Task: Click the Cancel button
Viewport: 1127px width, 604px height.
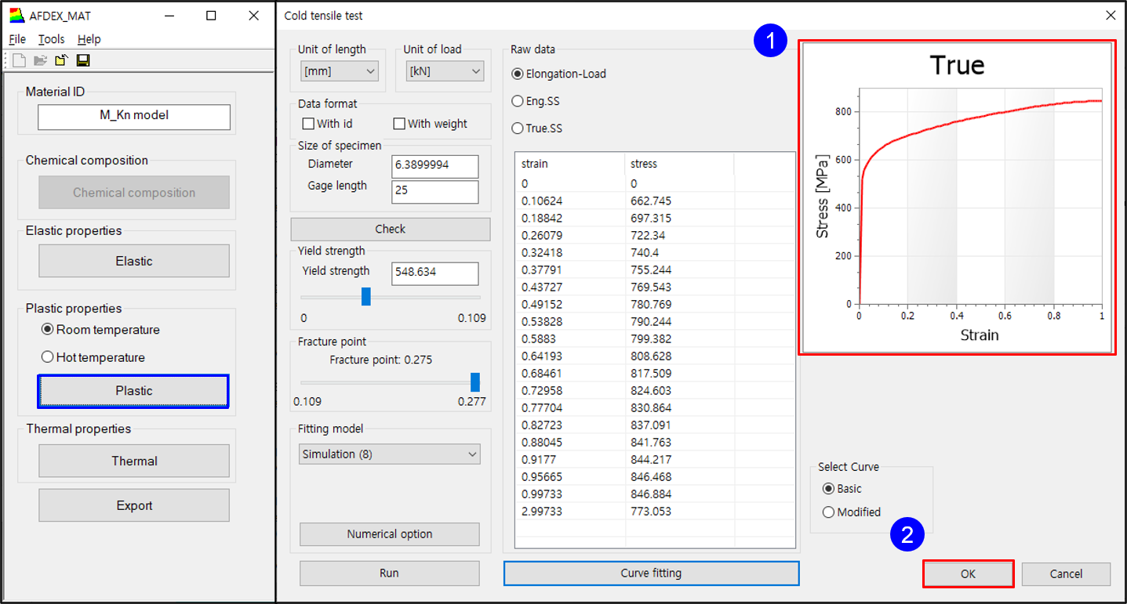Action: pos(1066,574)
